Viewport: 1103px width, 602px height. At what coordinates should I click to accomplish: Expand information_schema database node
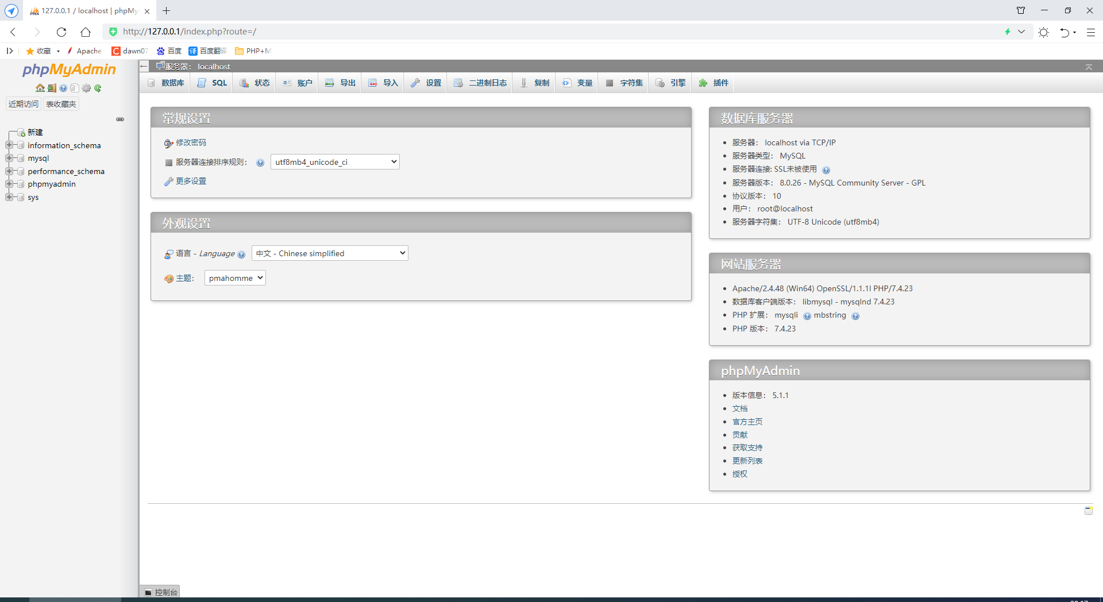pyautogui.click(x=9, y=145)
